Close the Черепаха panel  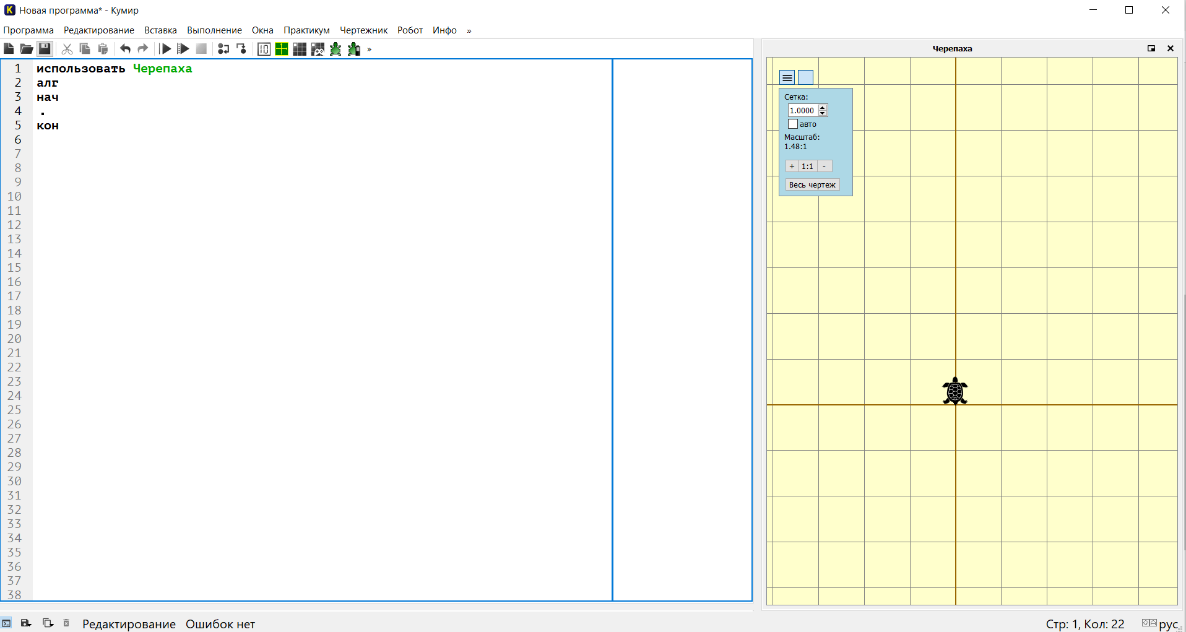coord(1171,48)
